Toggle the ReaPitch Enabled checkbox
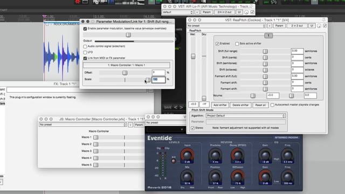The width and height of the screenshot is (345, 194). 217,44
